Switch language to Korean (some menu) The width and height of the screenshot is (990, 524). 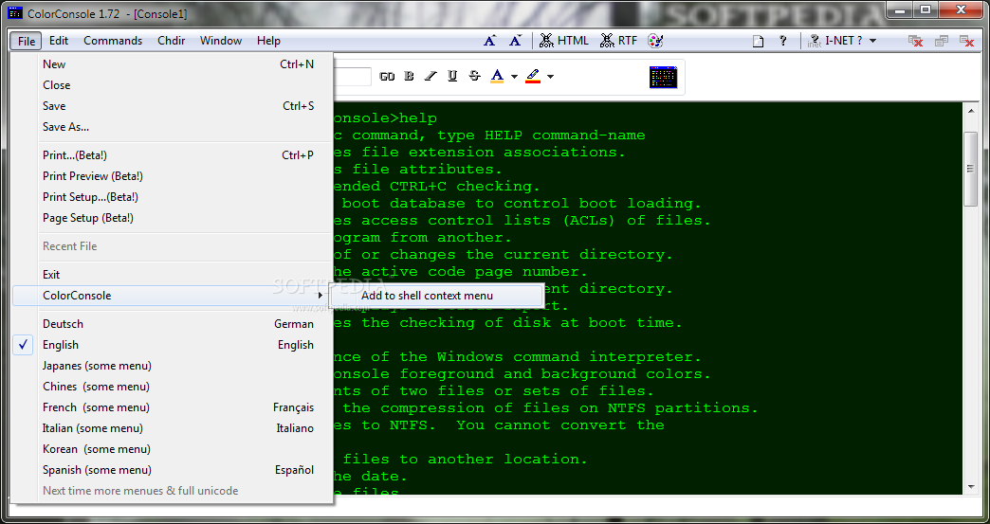click(x=172, y=449)
